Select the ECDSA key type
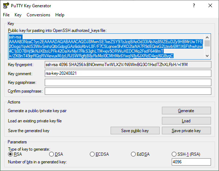 [x=99, y=154]
